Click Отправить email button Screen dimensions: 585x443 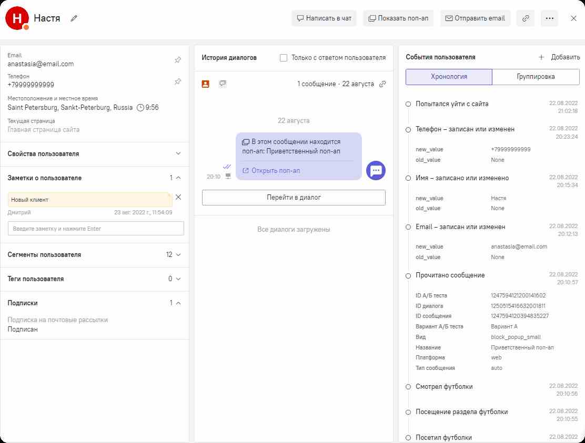(475, 18)
